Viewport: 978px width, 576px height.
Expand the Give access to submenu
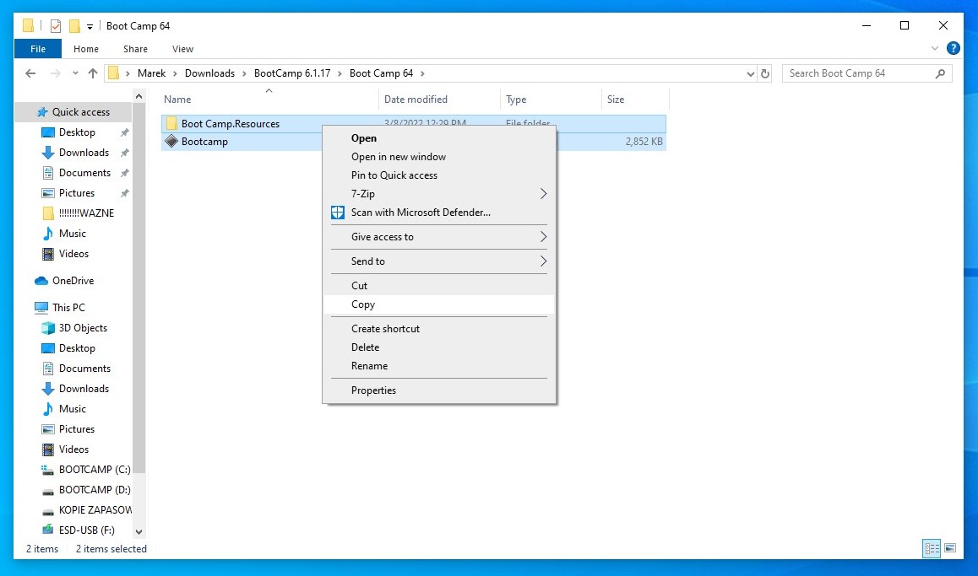click(439, 237)
